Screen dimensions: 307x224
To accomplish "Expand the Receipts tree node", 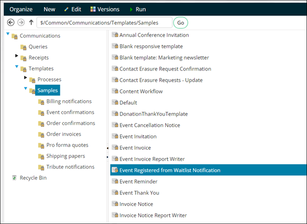I will tap(17, 56).
